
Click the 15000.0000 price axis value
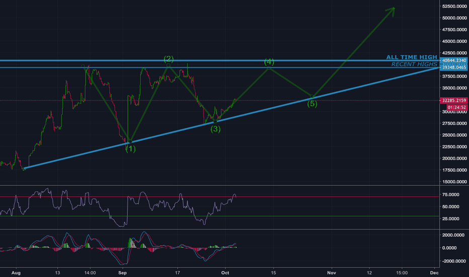tap(454, 182)
